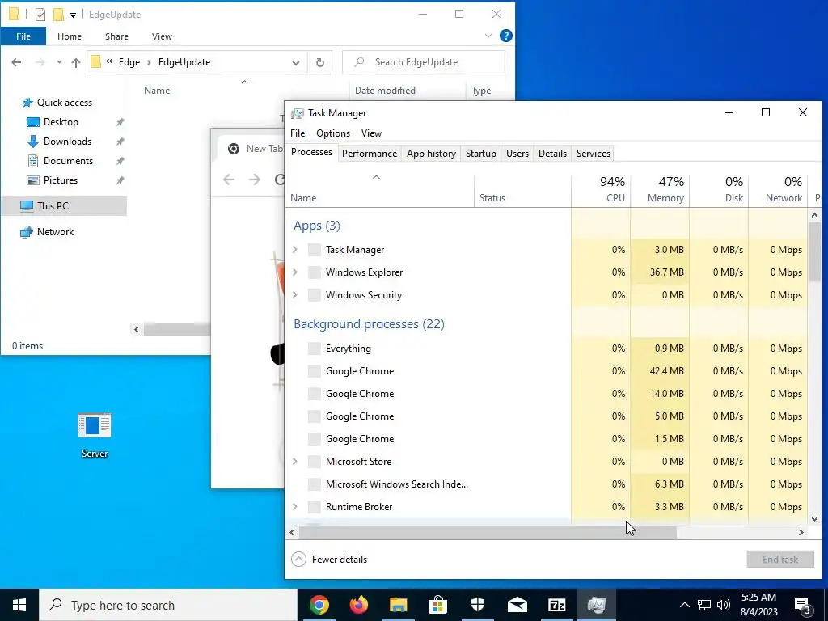Image resolution: width=828 pixels, height=621 pixels.
Task: Click the Task Manager title bar icon
Action: point(298,113)
